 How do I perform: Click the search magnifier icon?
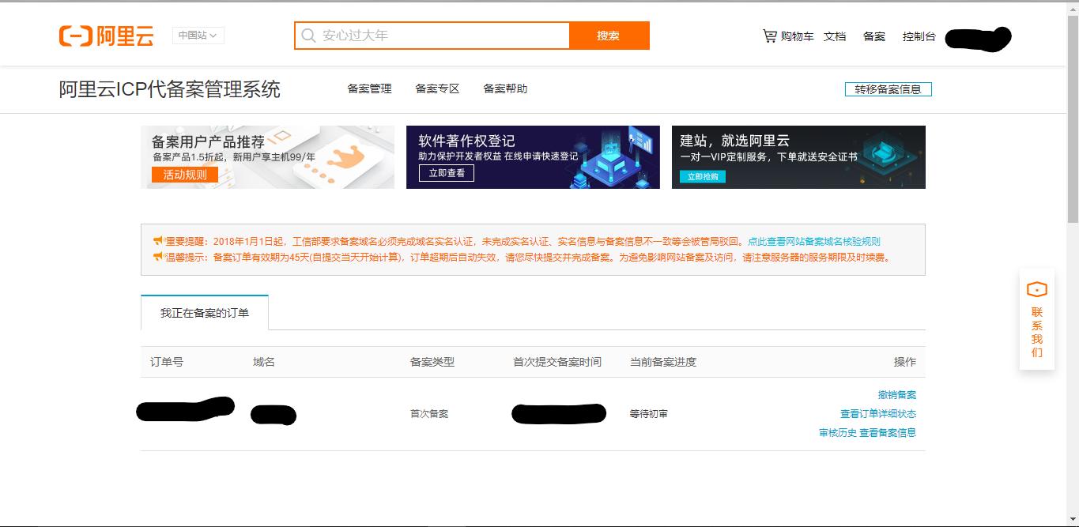point(308,35)
